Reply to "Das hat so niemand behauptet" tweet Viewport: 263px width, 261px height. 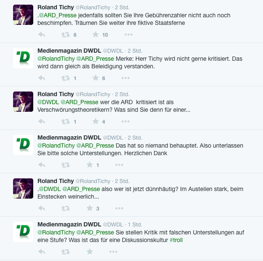42,165
